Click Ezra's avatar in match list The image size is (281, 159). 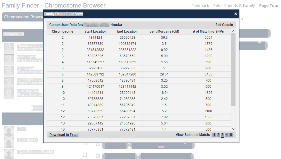[x=9, y=131]
